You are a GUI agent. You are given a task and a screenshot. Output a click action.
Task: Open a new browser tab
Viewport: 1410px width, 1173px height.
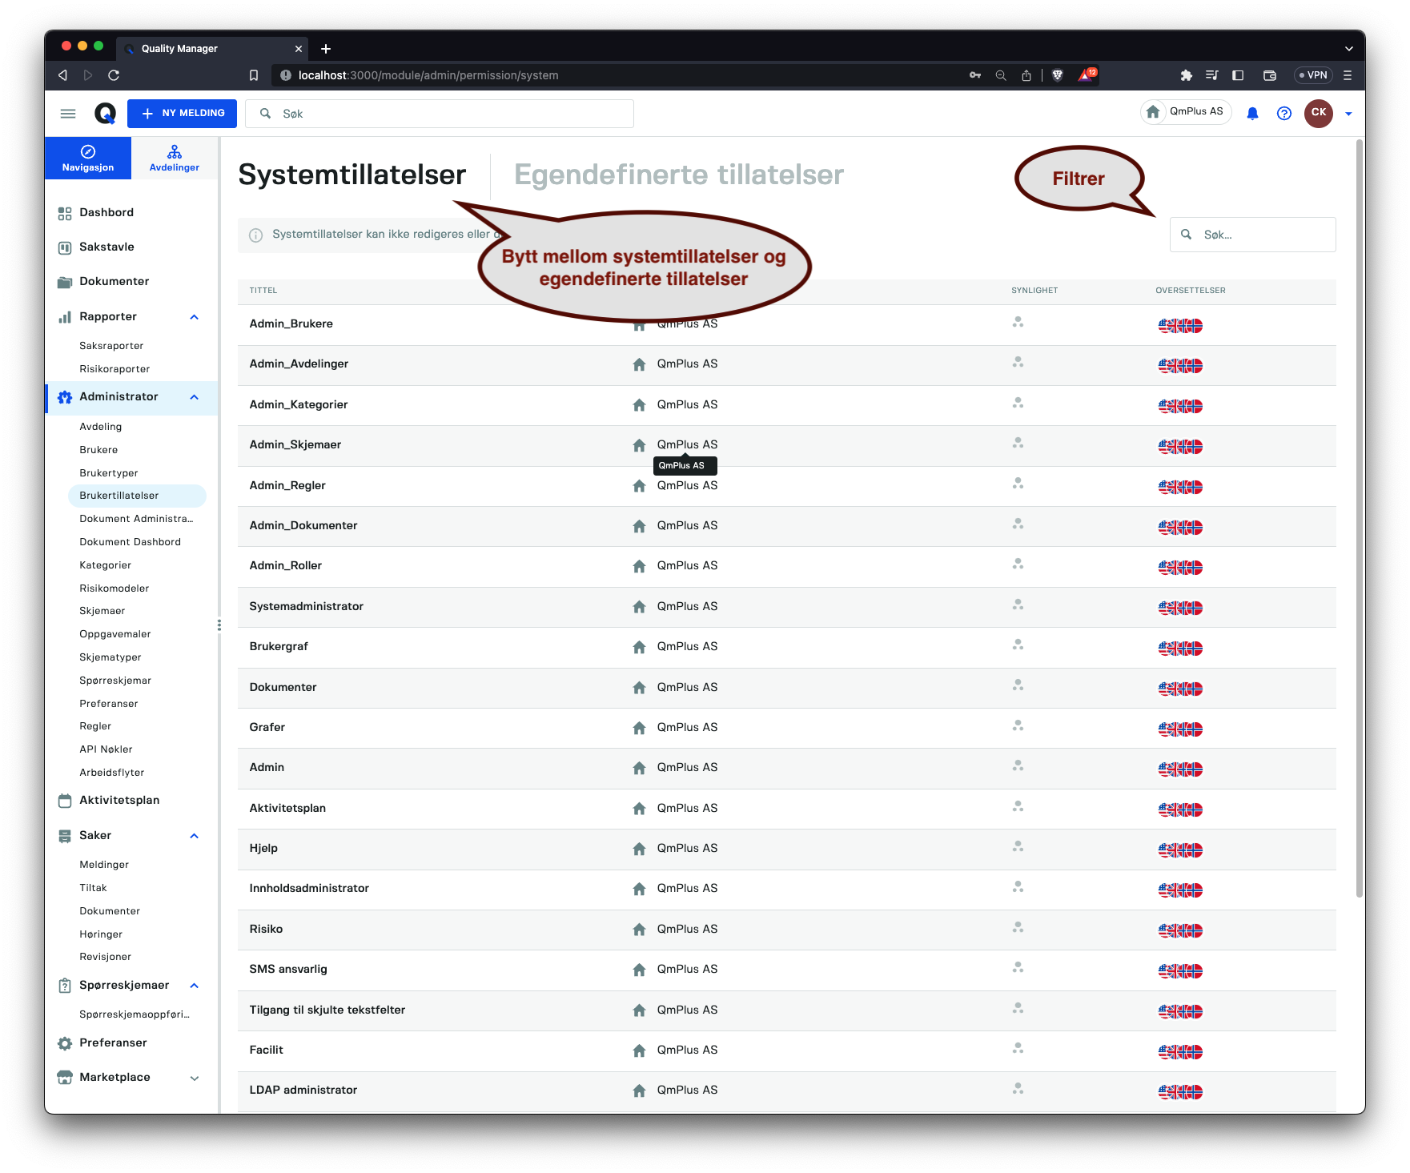[x=326, y=49]
